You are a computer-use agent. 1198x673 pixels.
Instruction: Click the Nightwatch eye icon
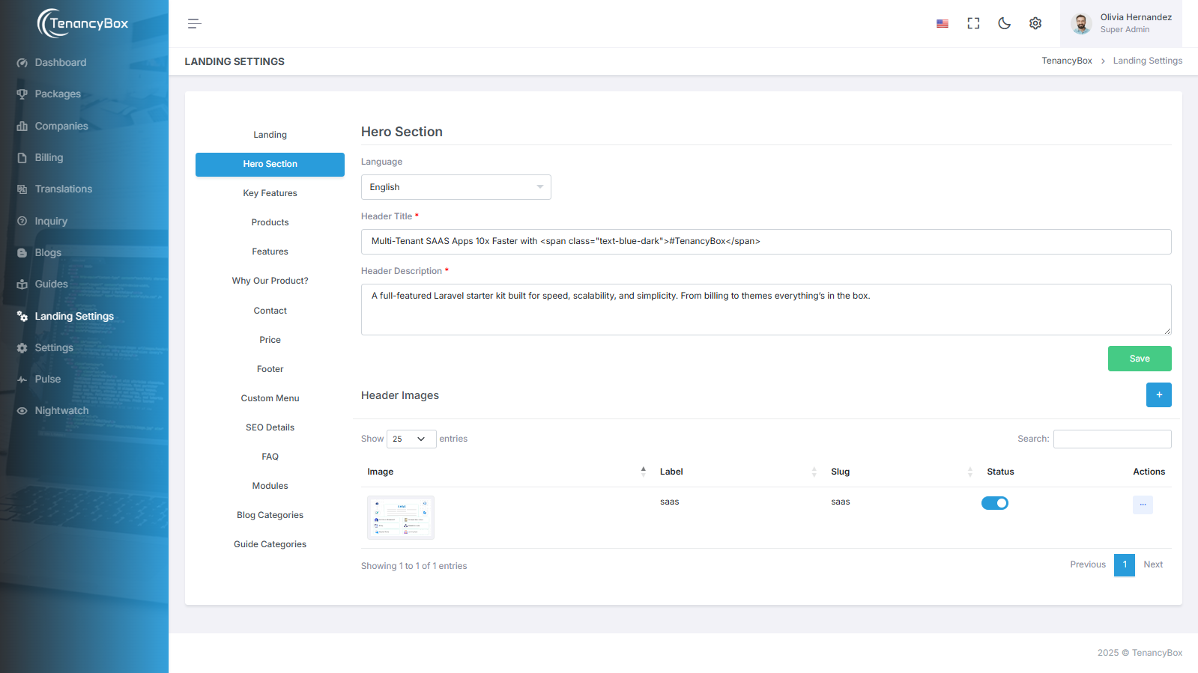tap(22, 411)
